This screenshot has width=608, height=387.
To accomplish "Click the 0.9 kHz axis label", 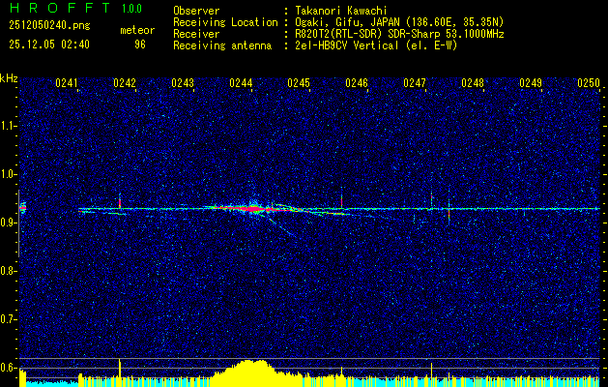I will 9,223.
